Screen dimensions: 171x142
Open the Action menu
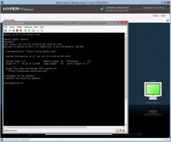12,27
